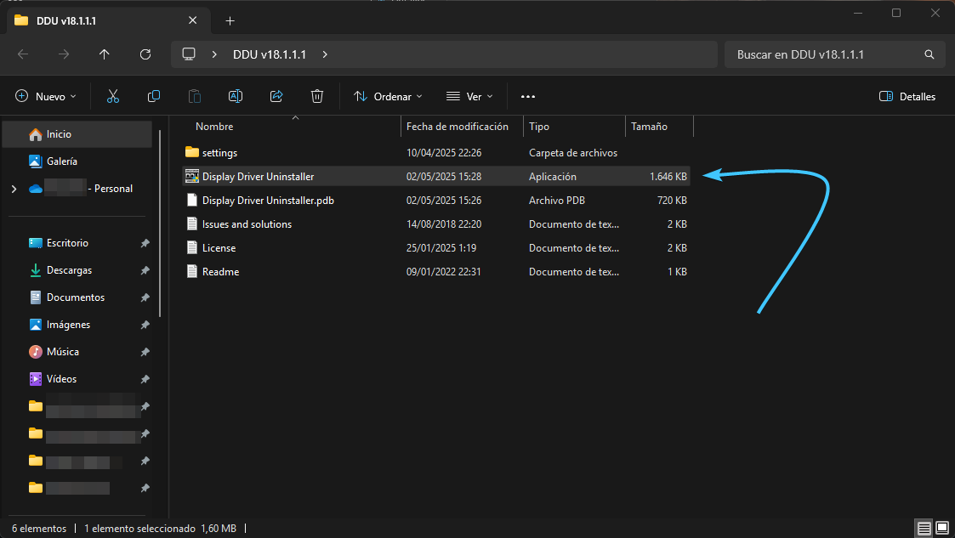Toggle the Detalles pane
This screenshot has height=538, width=955.
(907, 96)
